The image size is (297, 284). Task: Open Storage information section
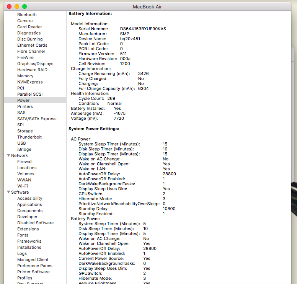point(25,131)
